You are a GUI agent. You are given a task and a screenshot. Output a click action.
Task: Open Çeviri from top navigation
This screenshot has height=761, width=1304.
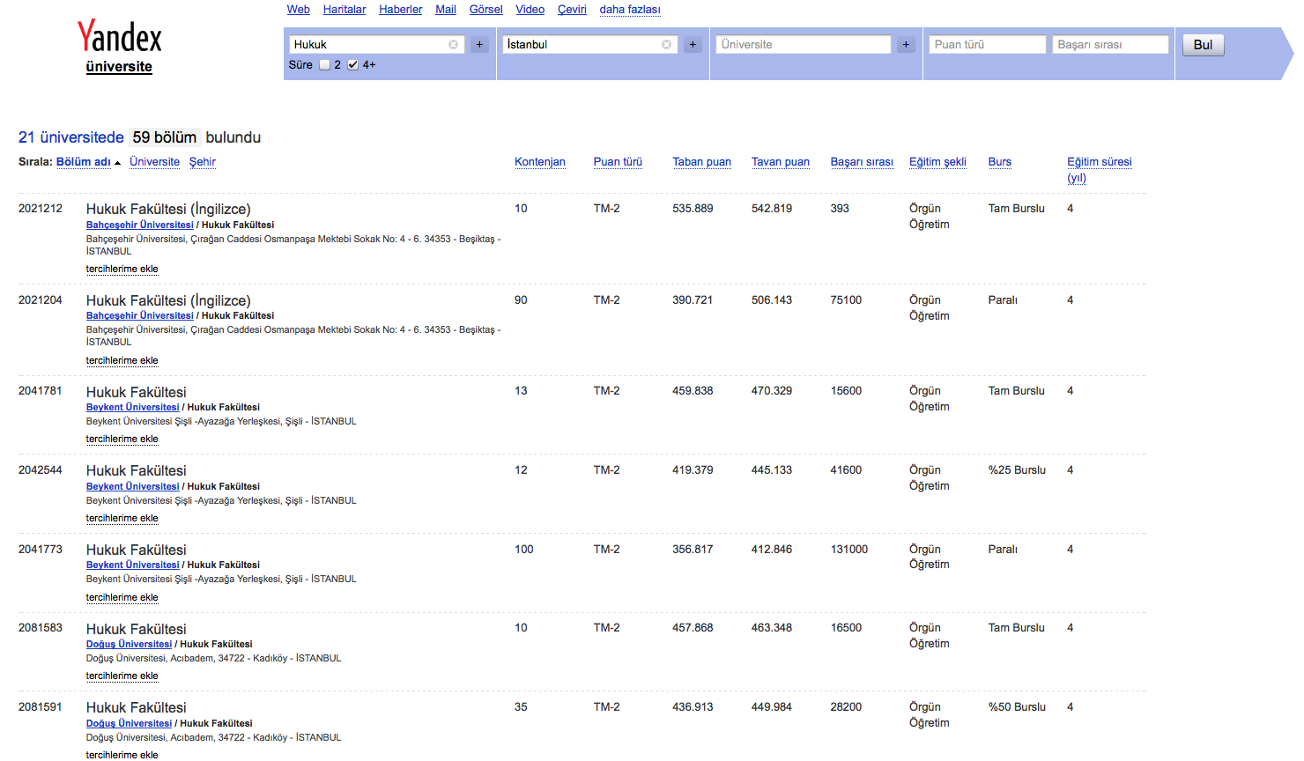click(572, 10)
